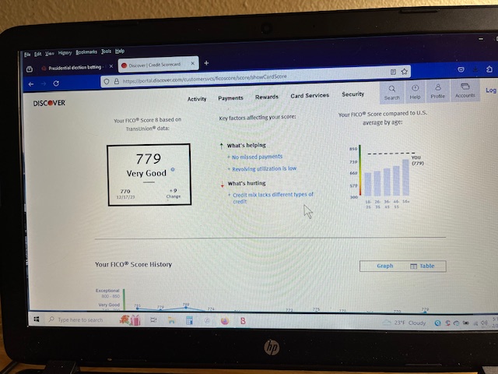Viewport: 498px width, 374px height.
Task: Click the Log Out link
Action: pyautogui.click(x=491, y=90)
